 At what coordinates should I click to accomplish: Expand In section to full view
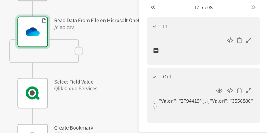click(249, 40)
